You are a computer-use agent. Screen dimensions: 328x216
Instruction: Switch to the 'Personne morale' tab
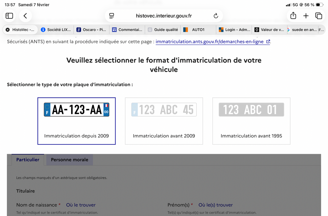(69, 159)
